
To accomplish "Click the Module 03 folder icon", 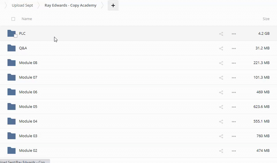I will [12, 136].
